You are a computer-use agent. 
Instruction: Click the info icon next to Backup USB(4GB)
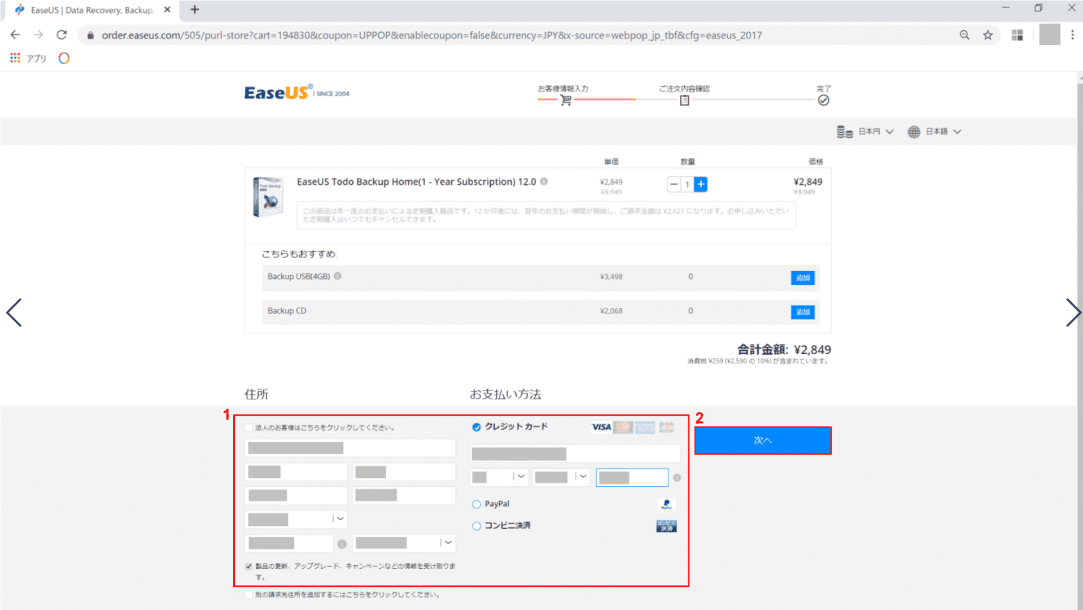pos(338,276)
